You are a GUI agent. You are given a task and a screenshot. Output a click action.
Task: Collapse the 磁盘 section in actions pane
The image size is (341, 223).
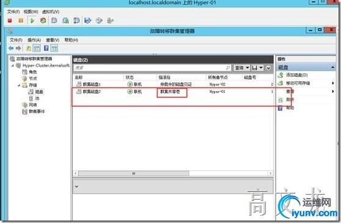point(332,67)
